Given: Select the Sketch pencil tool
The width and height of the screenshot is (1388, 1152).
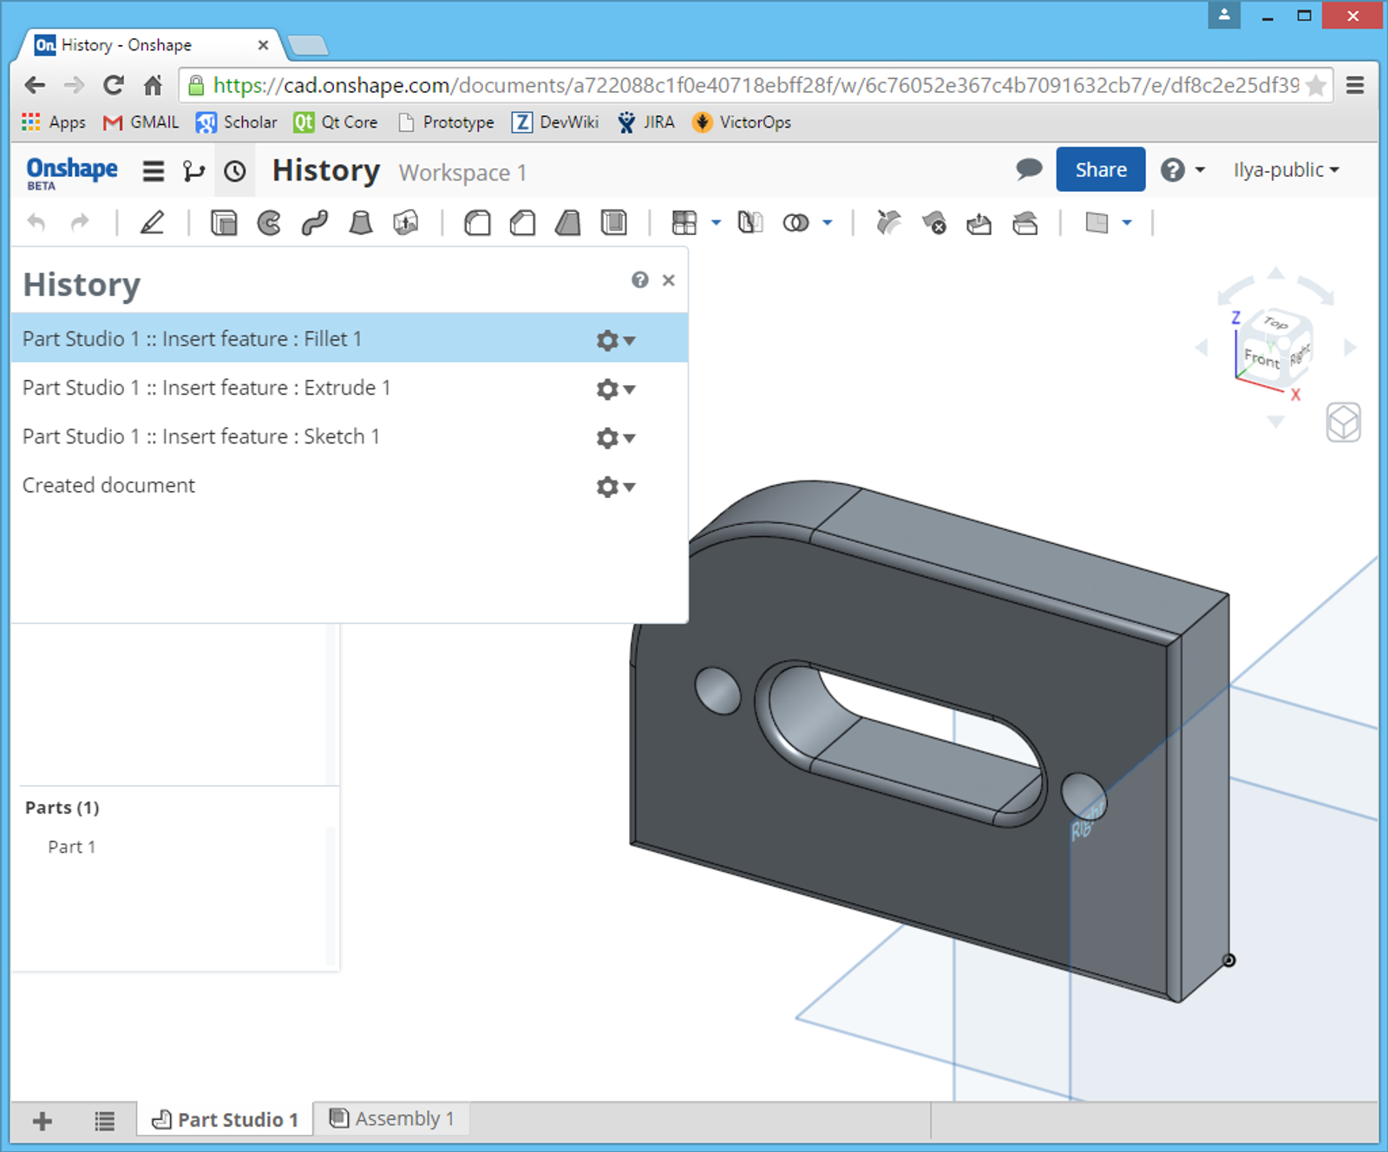Looking at the screenshot, I should coord(153,223).
